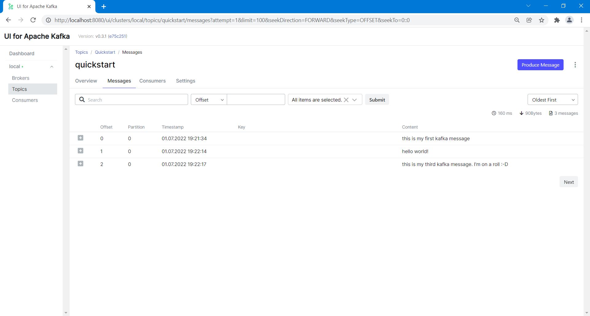This screenshot has height=316, width=590.
Task: Focus the message Search input field
Action: point(135,100)
